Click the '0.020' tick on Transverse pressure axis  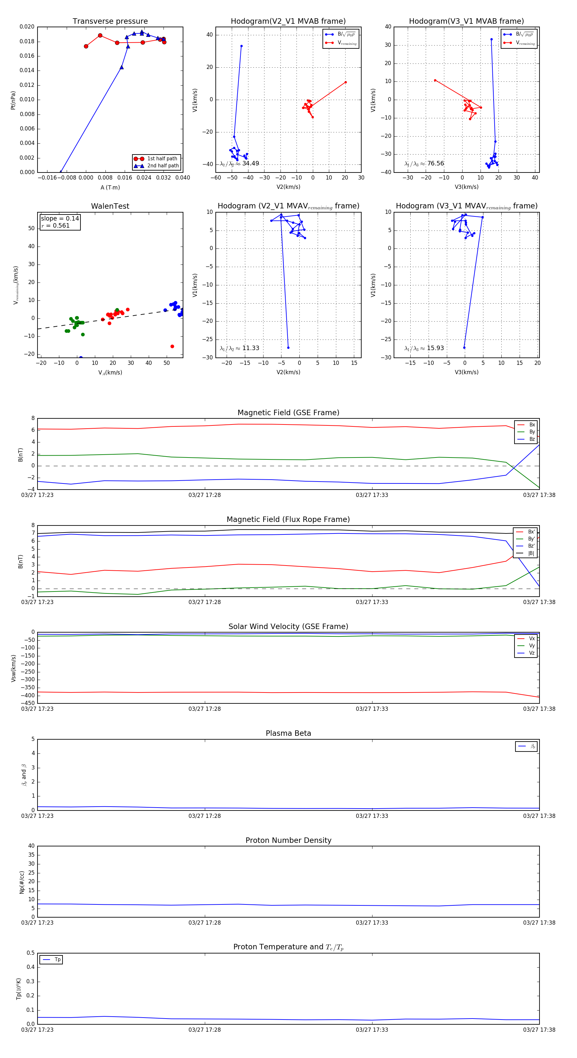27,27
